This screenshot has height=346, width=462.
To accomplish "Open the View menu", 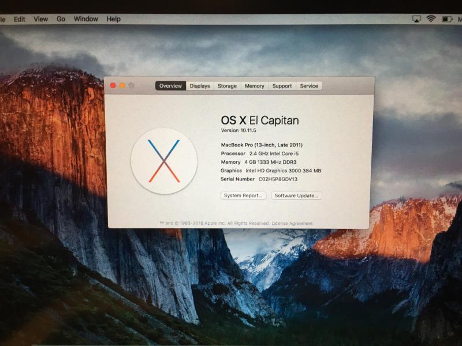I will coord(40,19).
